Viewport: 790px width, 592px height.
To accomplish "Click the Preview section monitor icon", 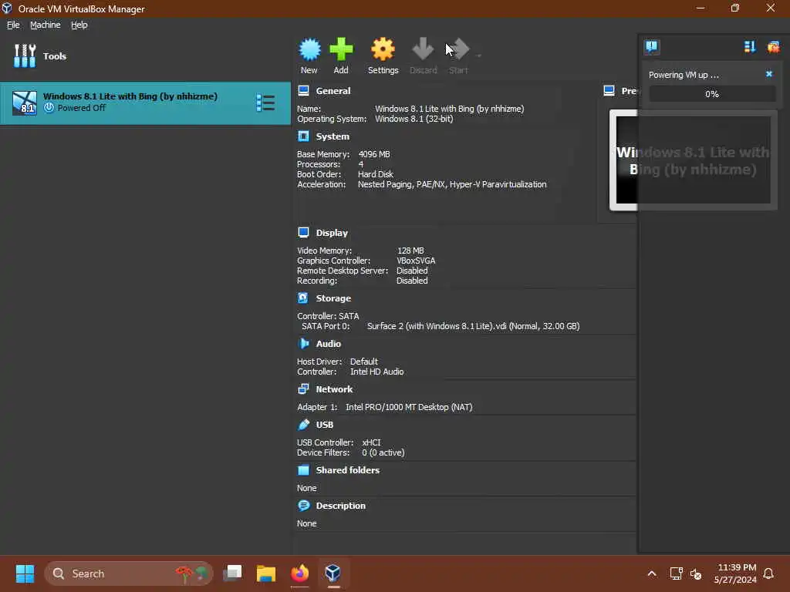I will point(609,91).
